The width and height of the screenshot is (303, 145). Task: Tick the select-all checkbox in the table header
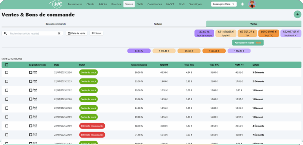tap(7, 65)
